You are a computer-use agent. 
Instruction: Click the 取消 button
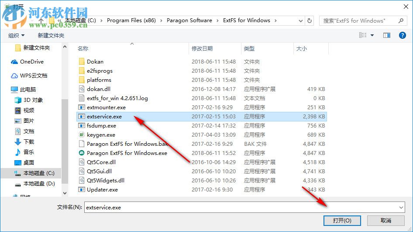pos(386,220)
